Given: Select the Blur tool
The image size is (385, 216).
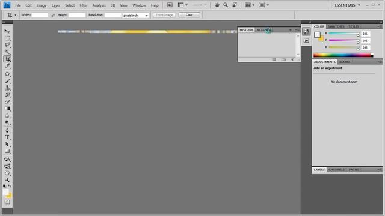Looking at the screenshot, I should coord(7,116).
